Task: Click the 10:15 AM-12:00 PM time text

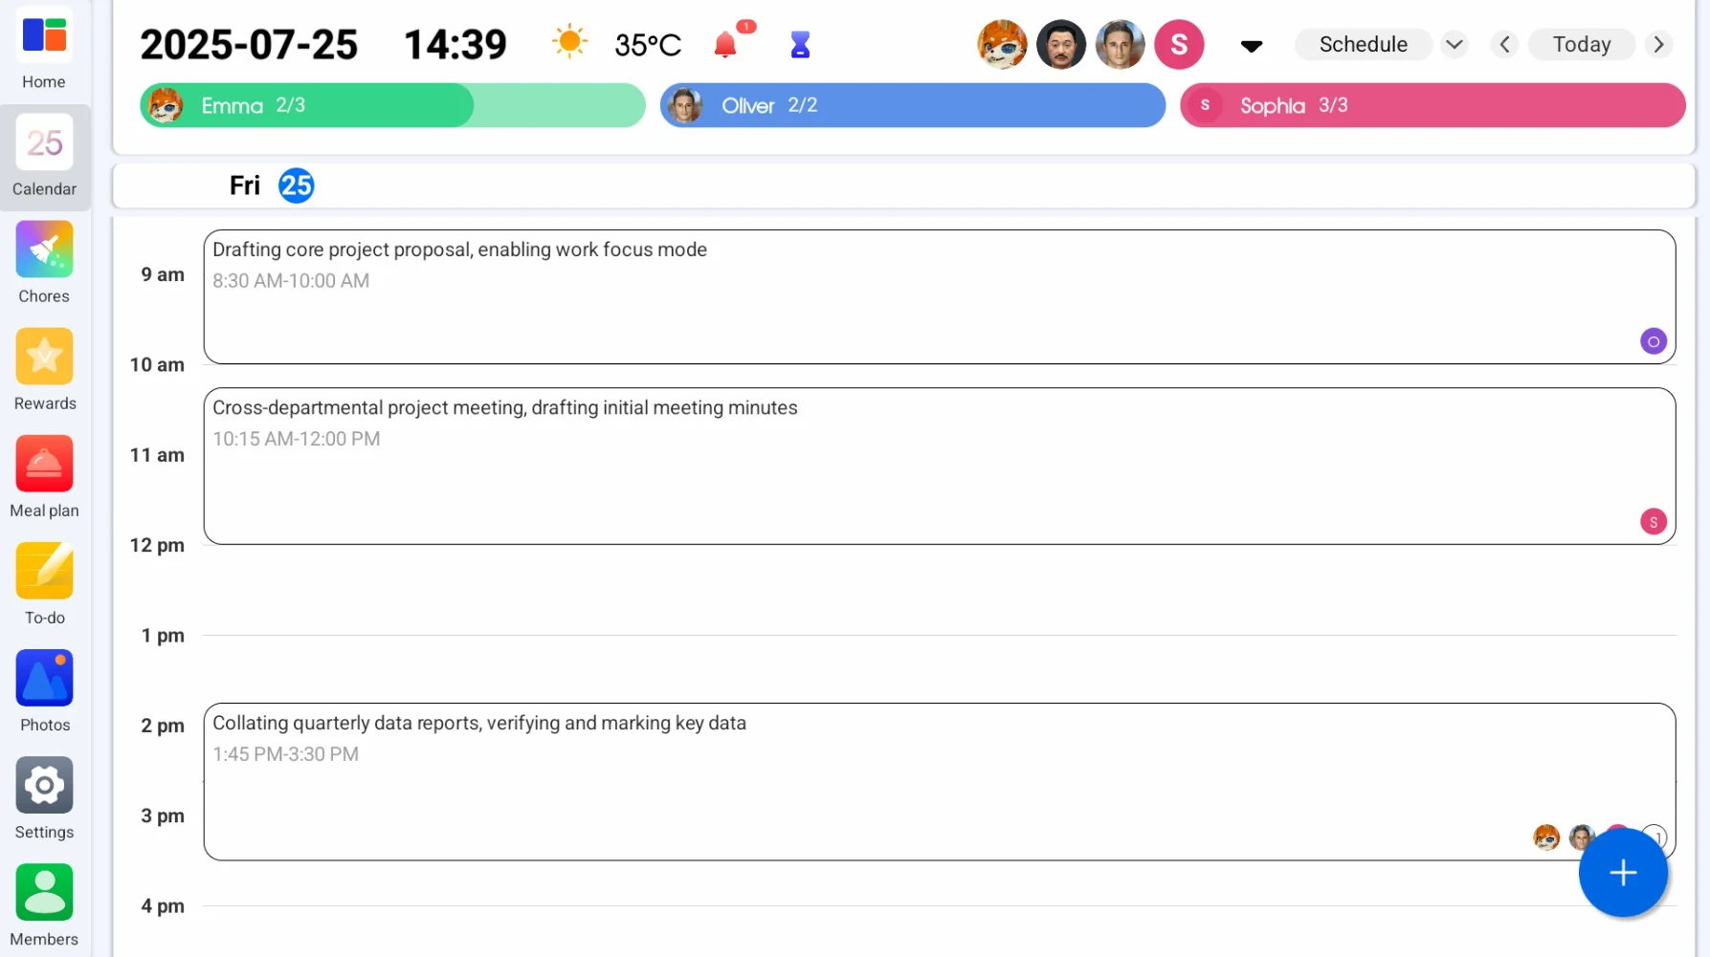Action: tap(297, 439)
